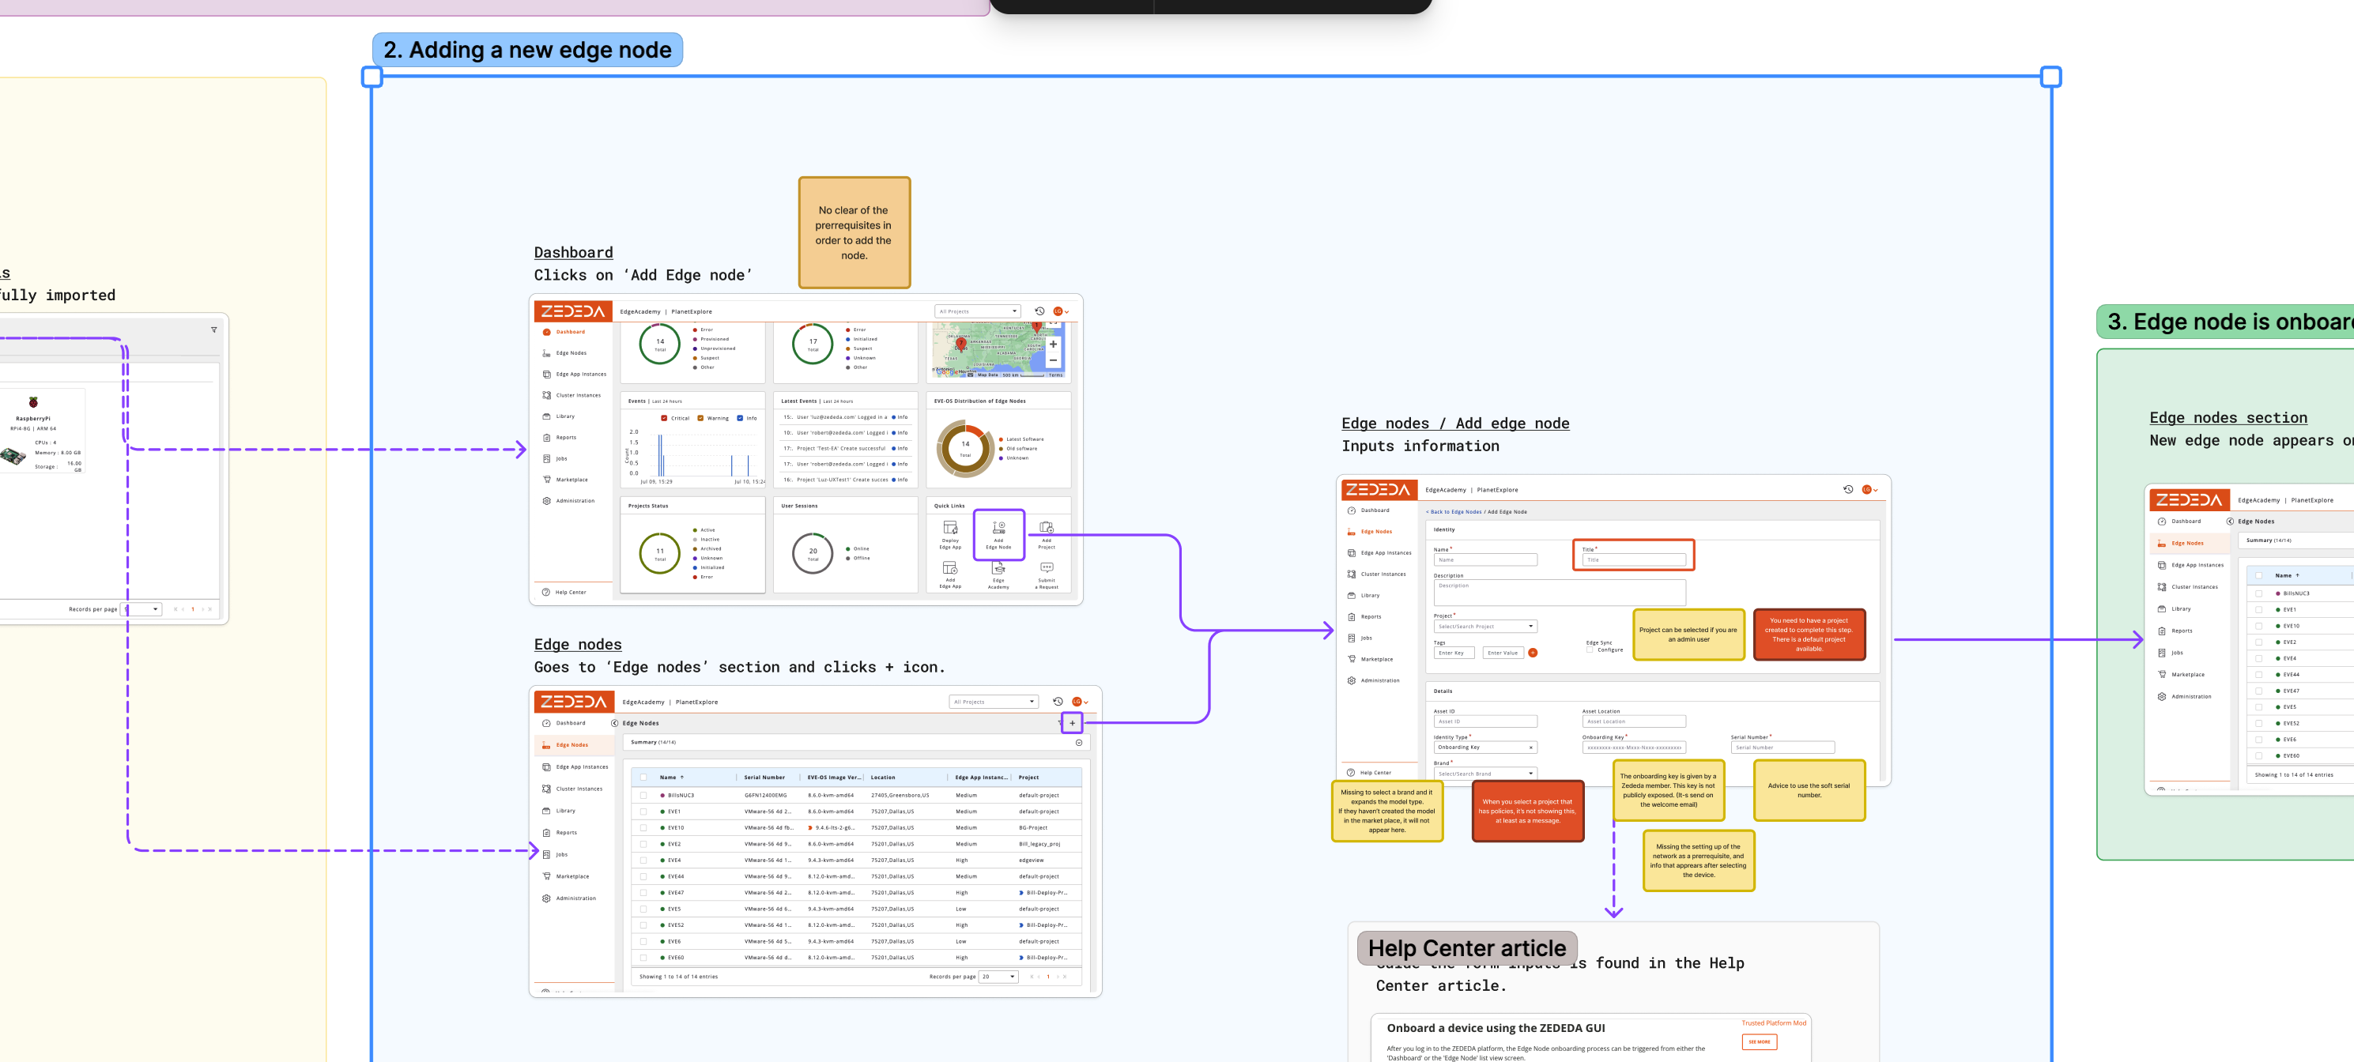Click the Title input field
Viewport: 2354px width, 1062px height.
(1633, 559)
